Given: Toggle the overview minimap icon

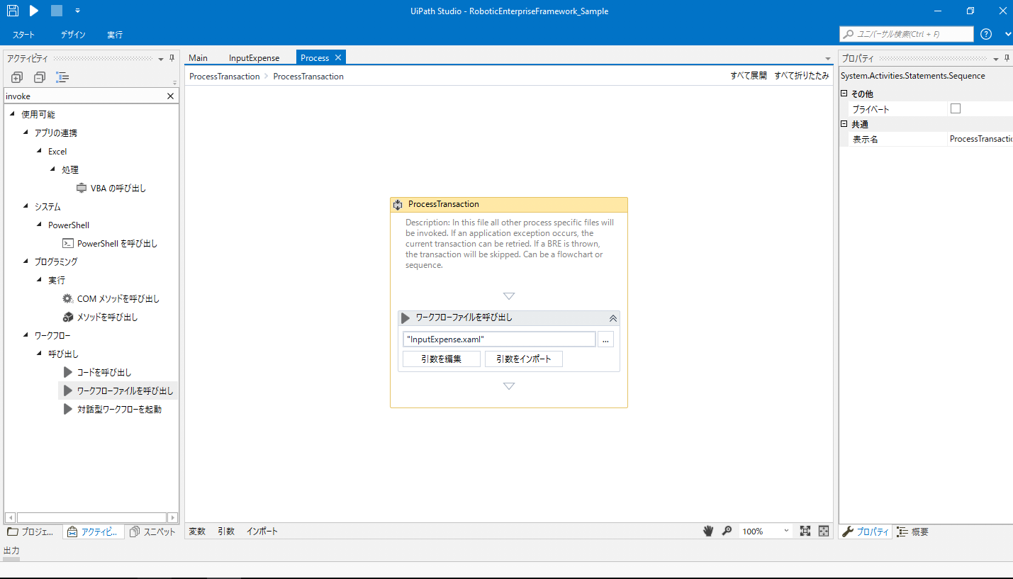Looking at the screenshot, I should coord(823,531).
